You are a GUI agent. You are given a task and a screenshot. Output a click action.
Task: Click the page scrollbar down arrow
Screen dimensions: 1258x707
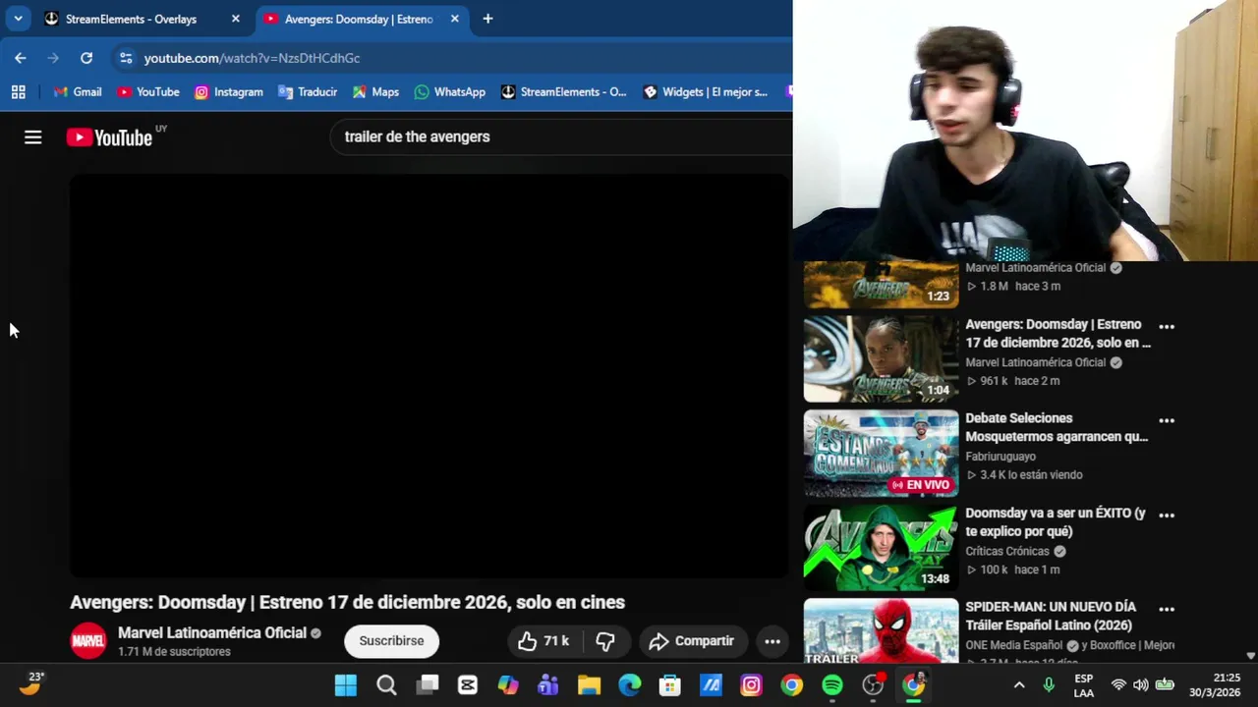[1250, 656]
